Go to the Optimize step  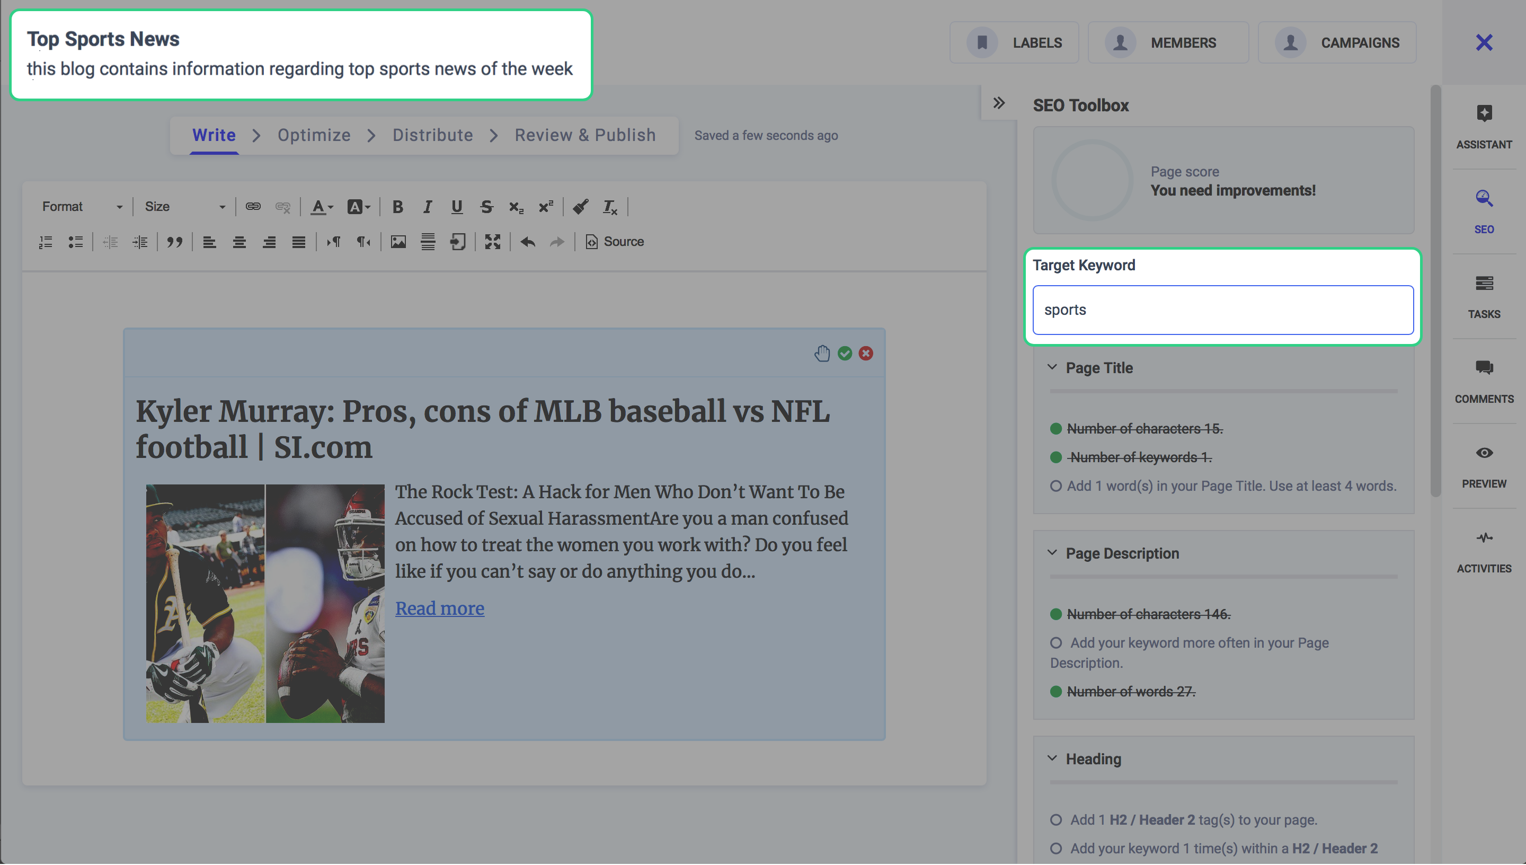314,136
